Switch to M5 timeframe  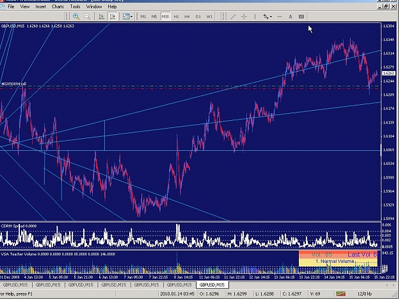coord(154,17)
